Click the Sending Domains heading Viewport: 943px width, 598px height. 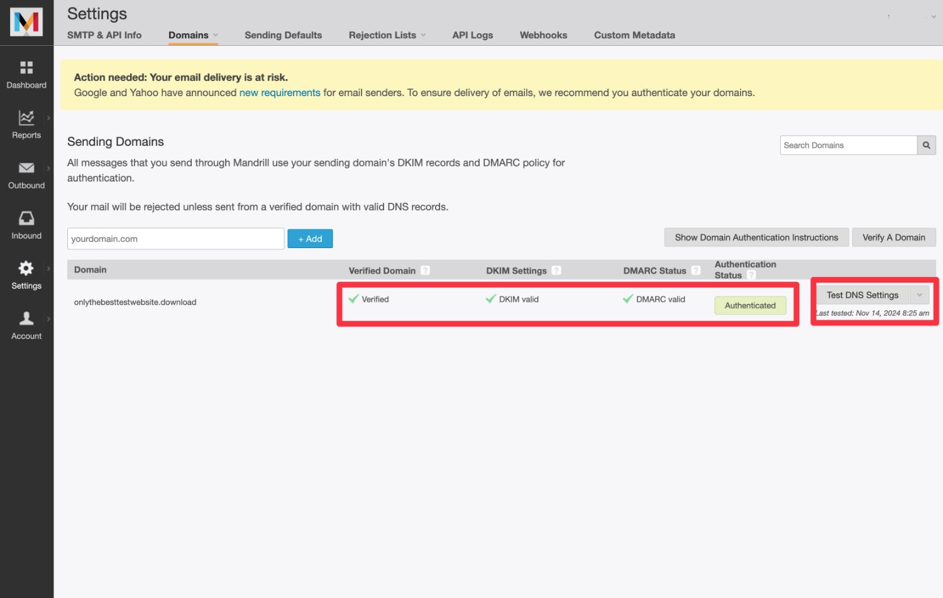tap(116, 141)
